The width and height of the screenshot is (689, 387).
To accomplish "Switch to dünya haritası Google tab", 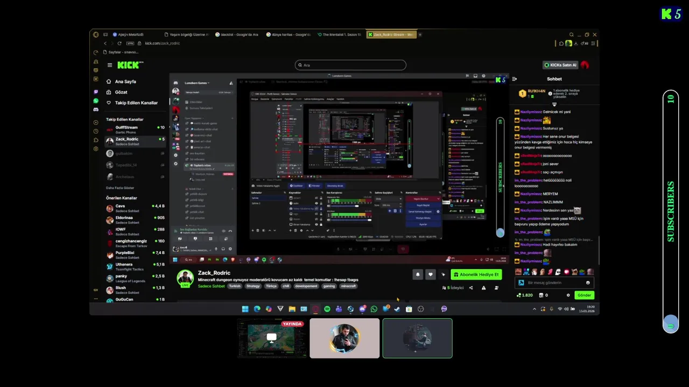I will (x=289, y=34).
